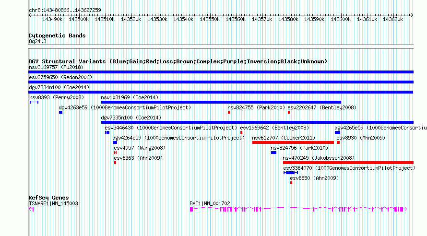Click the nsv3169757 (Fu2018) blue gain bar
The height and width of the screenshot is (236, 427).
[x=221, y=72]
